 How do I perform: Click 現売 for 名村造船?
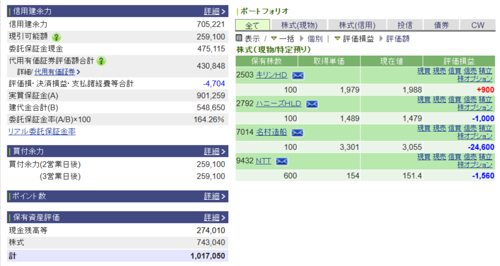pos(439,129)
